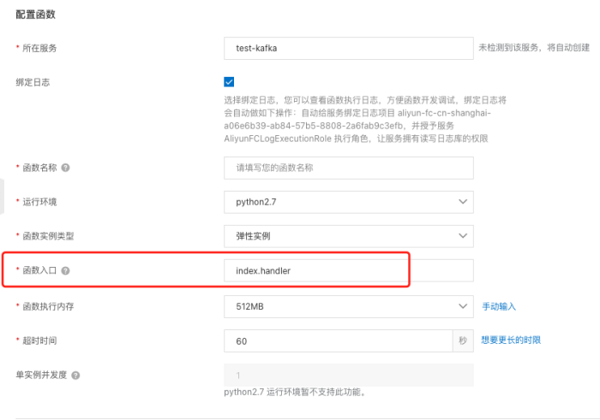Click the index.handler 函数入口 input field

click(x=348, y=271)
